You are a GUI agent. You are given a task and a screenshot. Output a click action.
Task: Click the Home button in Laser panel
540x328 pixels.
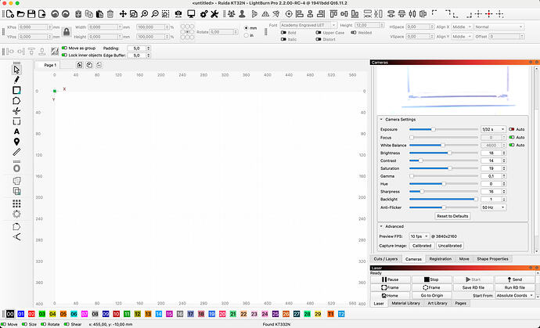point(391,296)
